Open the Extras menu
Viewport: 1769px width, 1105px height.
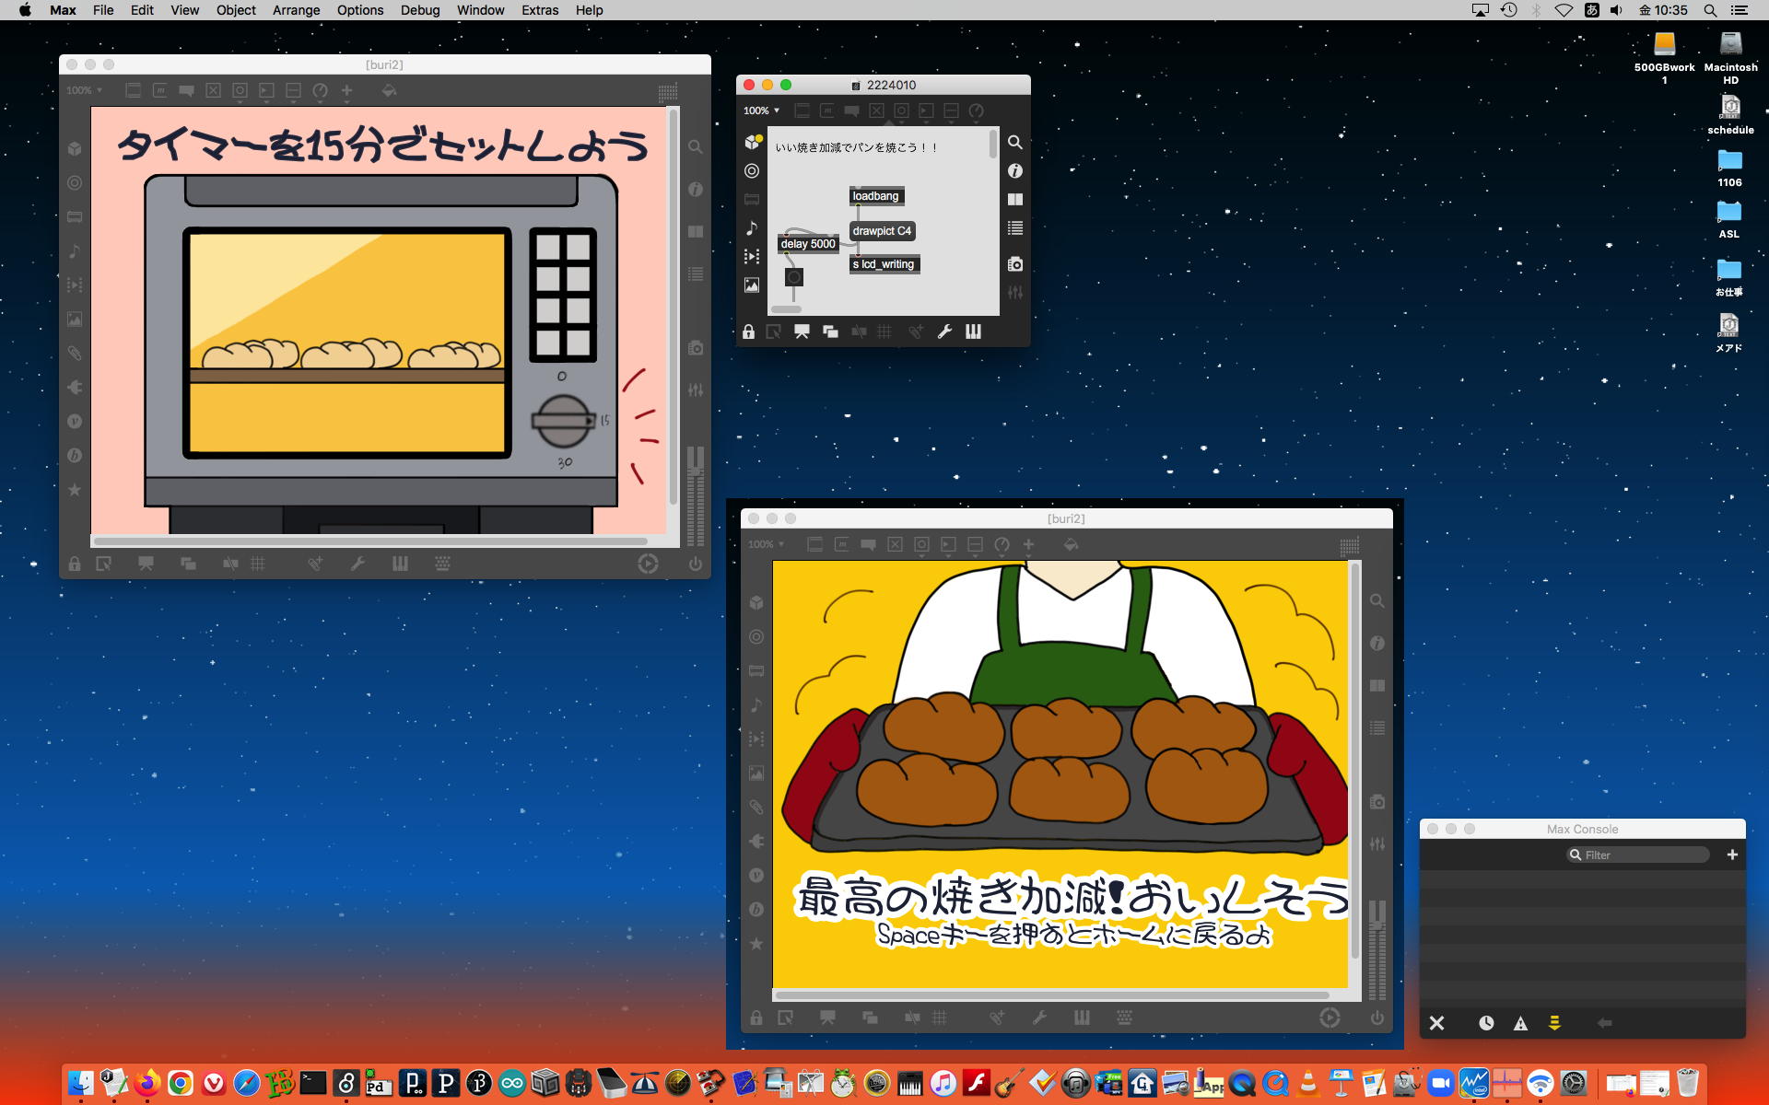coord(539,10)
